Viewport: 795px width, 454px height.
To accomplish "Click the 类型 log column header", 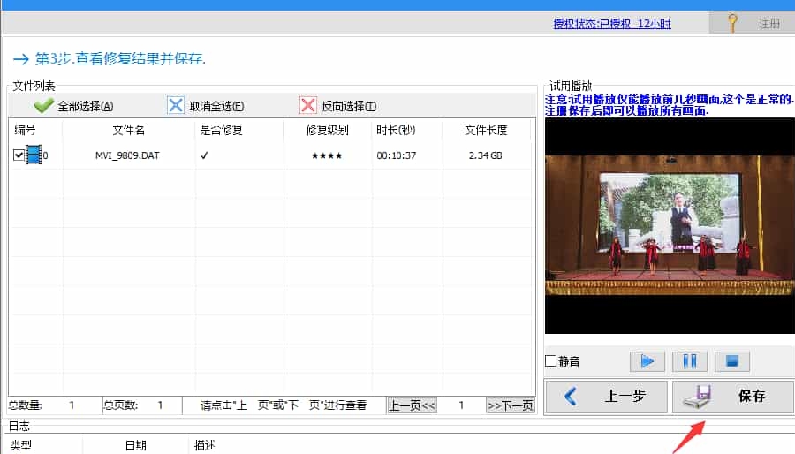I will pos(21,445).
